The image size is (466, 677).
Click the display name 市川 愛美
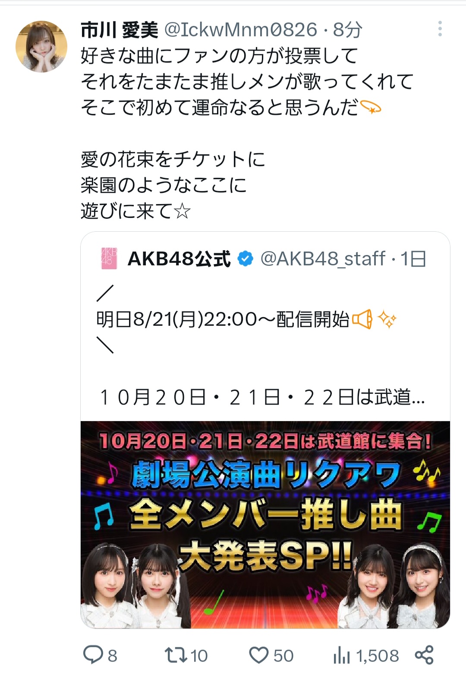[120, 30]
